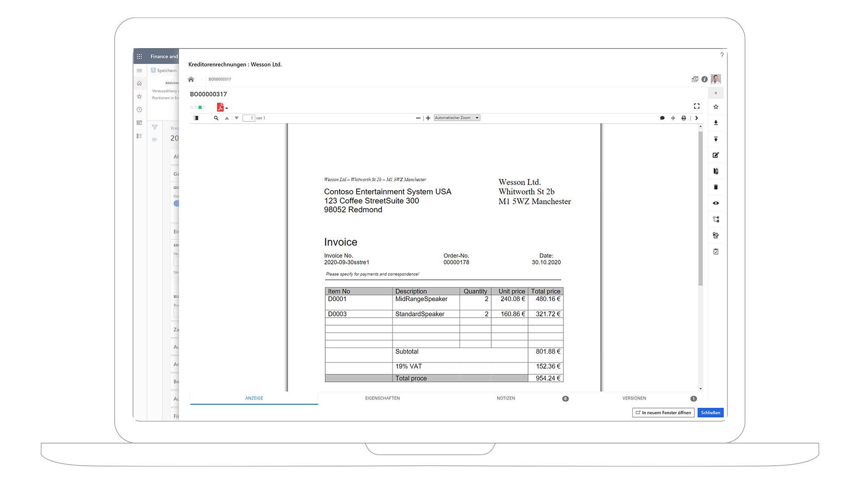Collapse the right action bar with double chevron

(x=716, y=93)
